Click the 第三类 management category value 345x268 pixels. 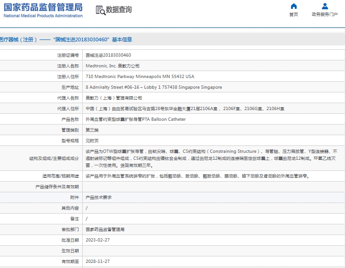(x=92, y=130)
